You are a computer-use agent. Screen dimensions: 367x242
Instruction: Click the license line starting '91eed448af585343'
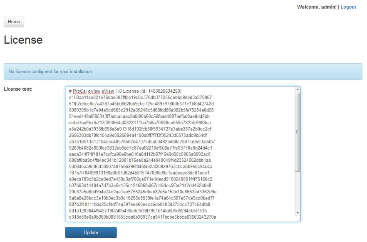[x=139, y=116]
